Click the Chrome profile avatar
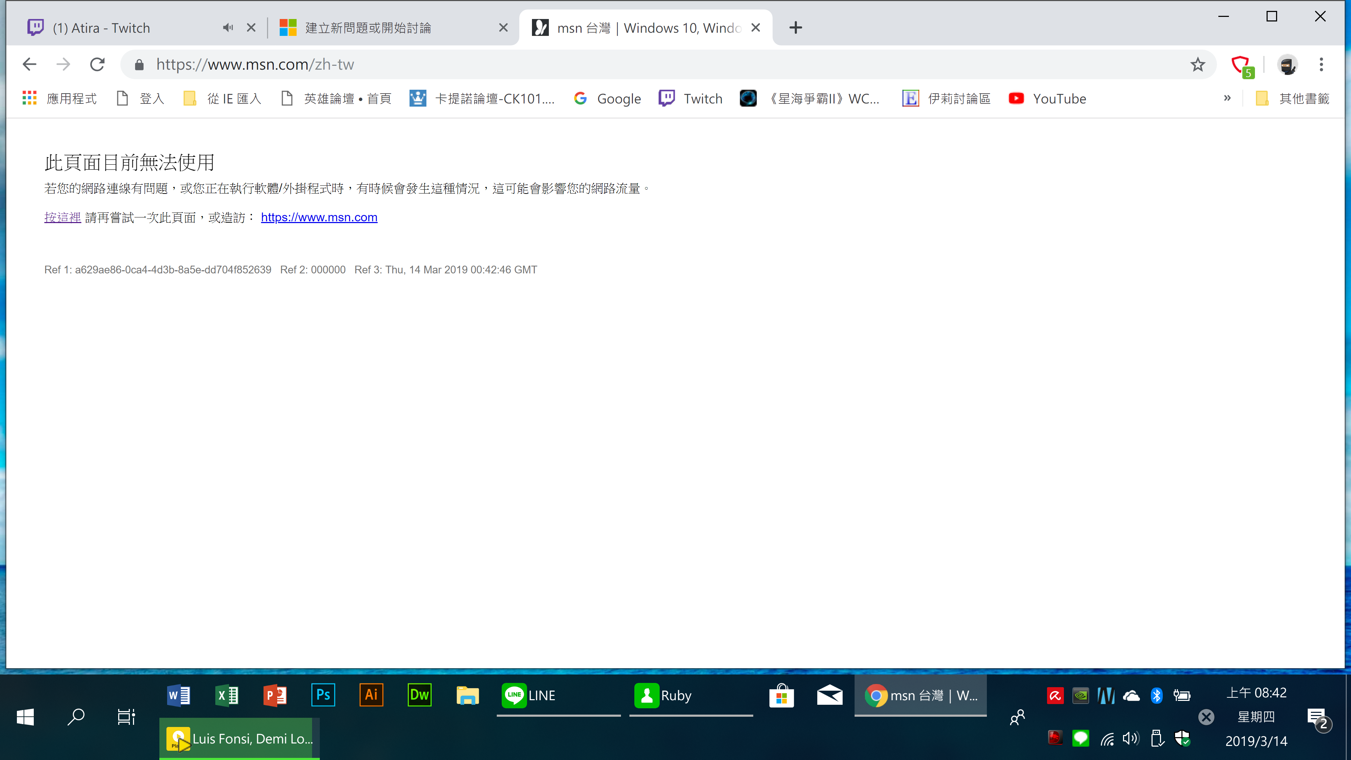Image resolution: width=1351 pixels, height=760 pixels. click(x=1287, y=65)
